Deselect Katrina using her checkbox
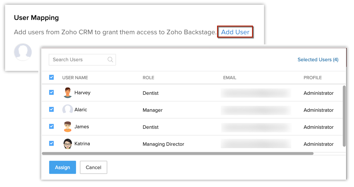This screenshot has width=354, height=187. 51,144
